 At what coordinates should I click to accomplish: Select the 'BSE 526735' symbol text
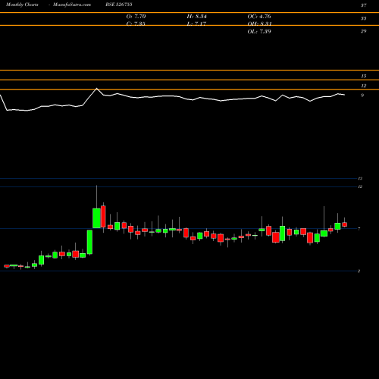click(119, 5)
